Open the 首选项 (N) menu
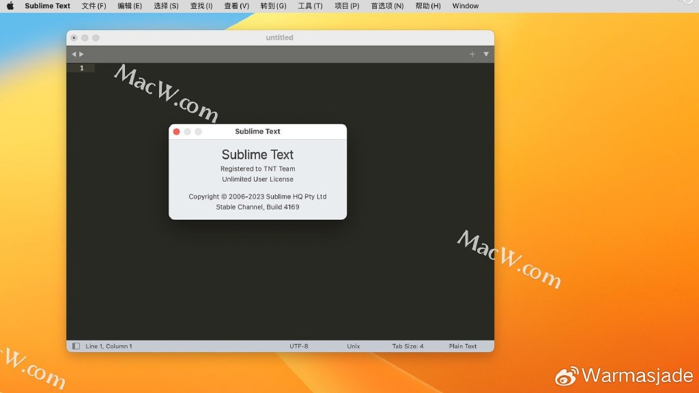The image size is (699, 393). [387, 5]
